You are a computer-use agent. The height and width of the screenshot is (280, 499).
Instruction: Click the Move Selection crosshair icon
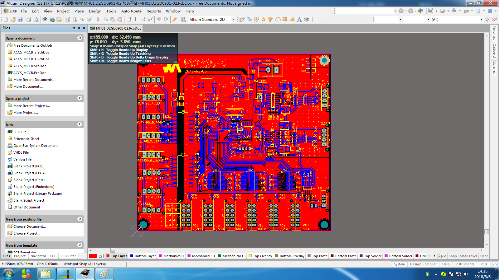[x=135, y=19]
